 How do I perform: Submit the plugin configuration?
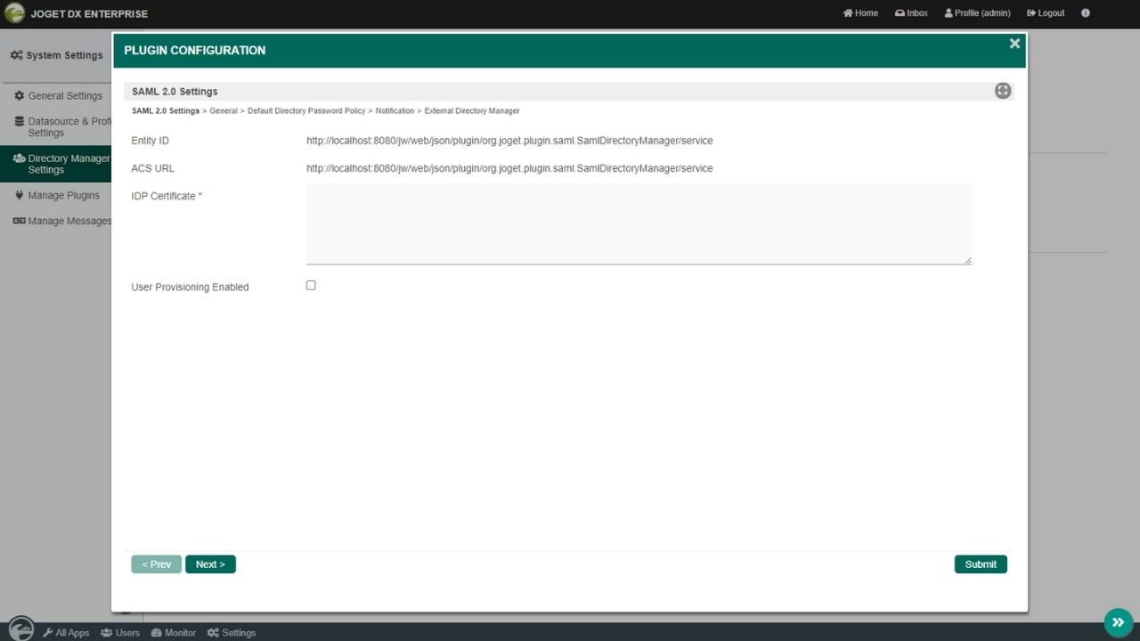coord(981,564)
